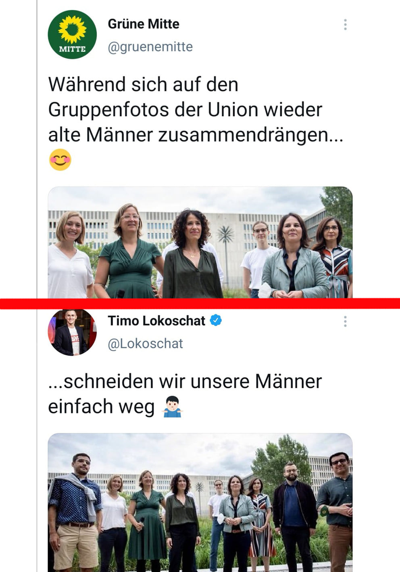
Task: Open the cropped group photo in the first tweet
Action: [200, 242]
